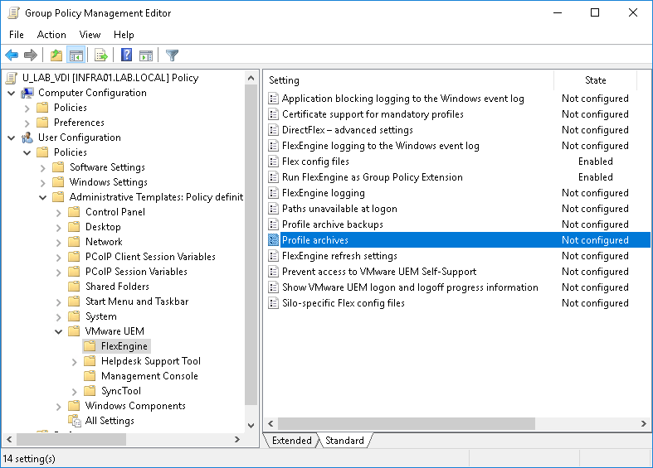Toggle the Show/Hide Console Tree button
This screenshot has width=653, height=468.
point(76,55)
